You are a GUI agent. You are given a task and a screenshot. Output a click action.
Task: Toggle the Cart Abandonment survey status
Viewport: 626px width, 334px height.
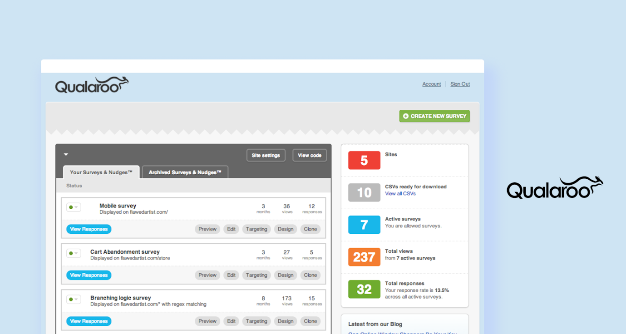point(74,253)
